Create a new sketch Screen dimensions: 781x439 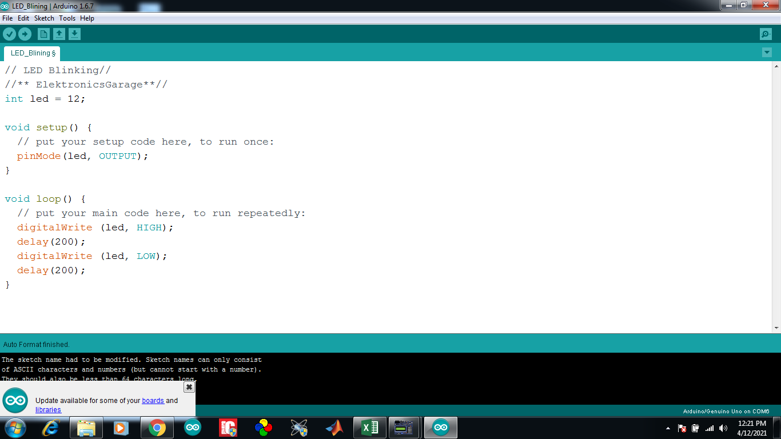44,34
